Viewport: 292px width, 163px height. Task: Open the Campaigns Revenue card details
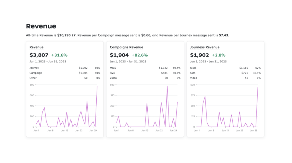[126, 47]
